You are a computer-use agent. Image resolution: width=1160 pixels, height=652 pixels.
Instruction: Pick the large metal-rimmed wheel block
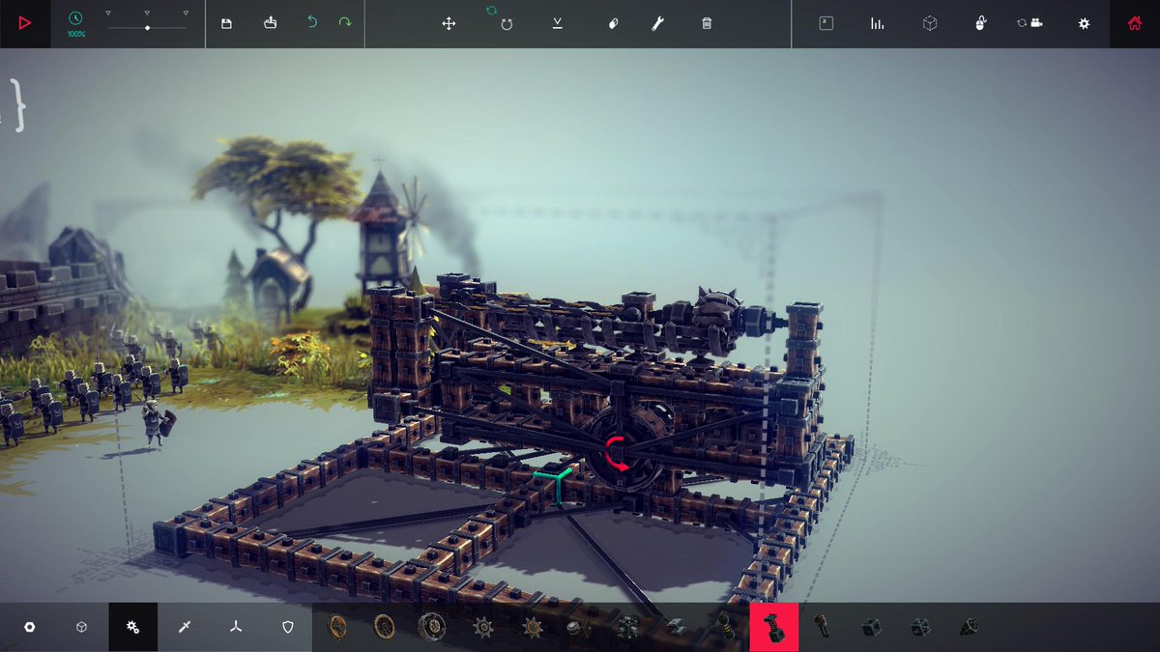(x=432, y=627)
